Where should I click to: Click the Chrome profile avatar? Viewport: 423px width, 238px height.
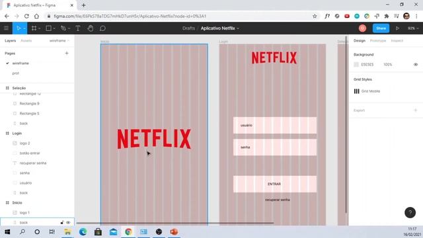406,16
